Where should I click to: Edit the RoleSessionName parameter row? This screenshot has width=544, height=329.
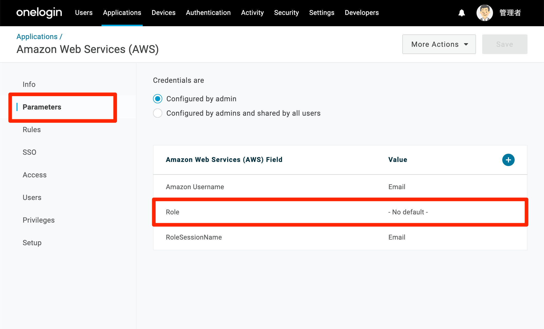[340, 237]
